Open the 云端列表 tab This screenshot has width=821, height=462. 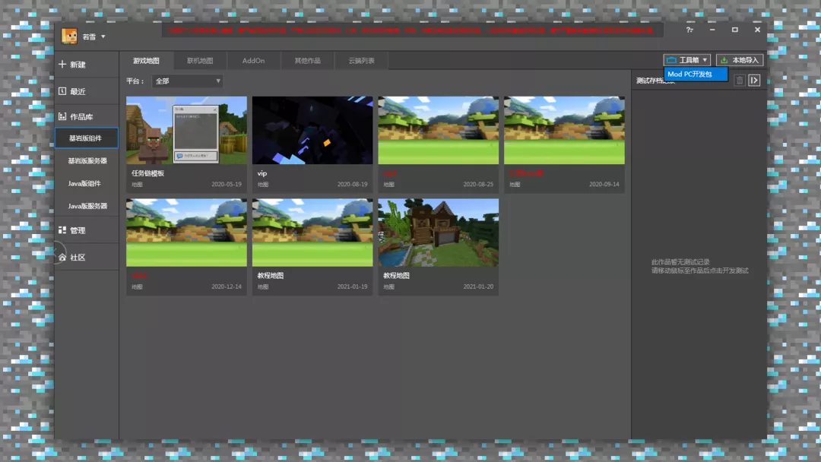(361, 61)
